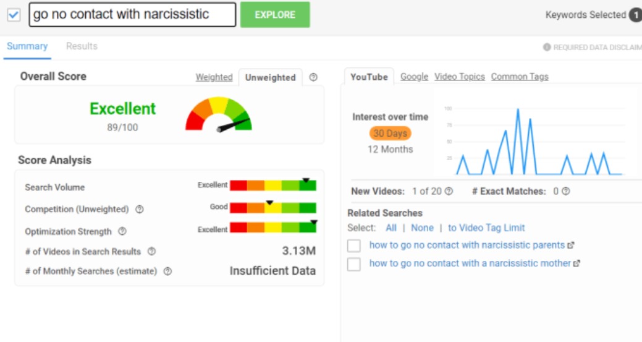Check 'how to go no contact with narcissistic parents'
Image resolution: width=642 pixels, height=342 pixels.
click(x=353, y=246)
